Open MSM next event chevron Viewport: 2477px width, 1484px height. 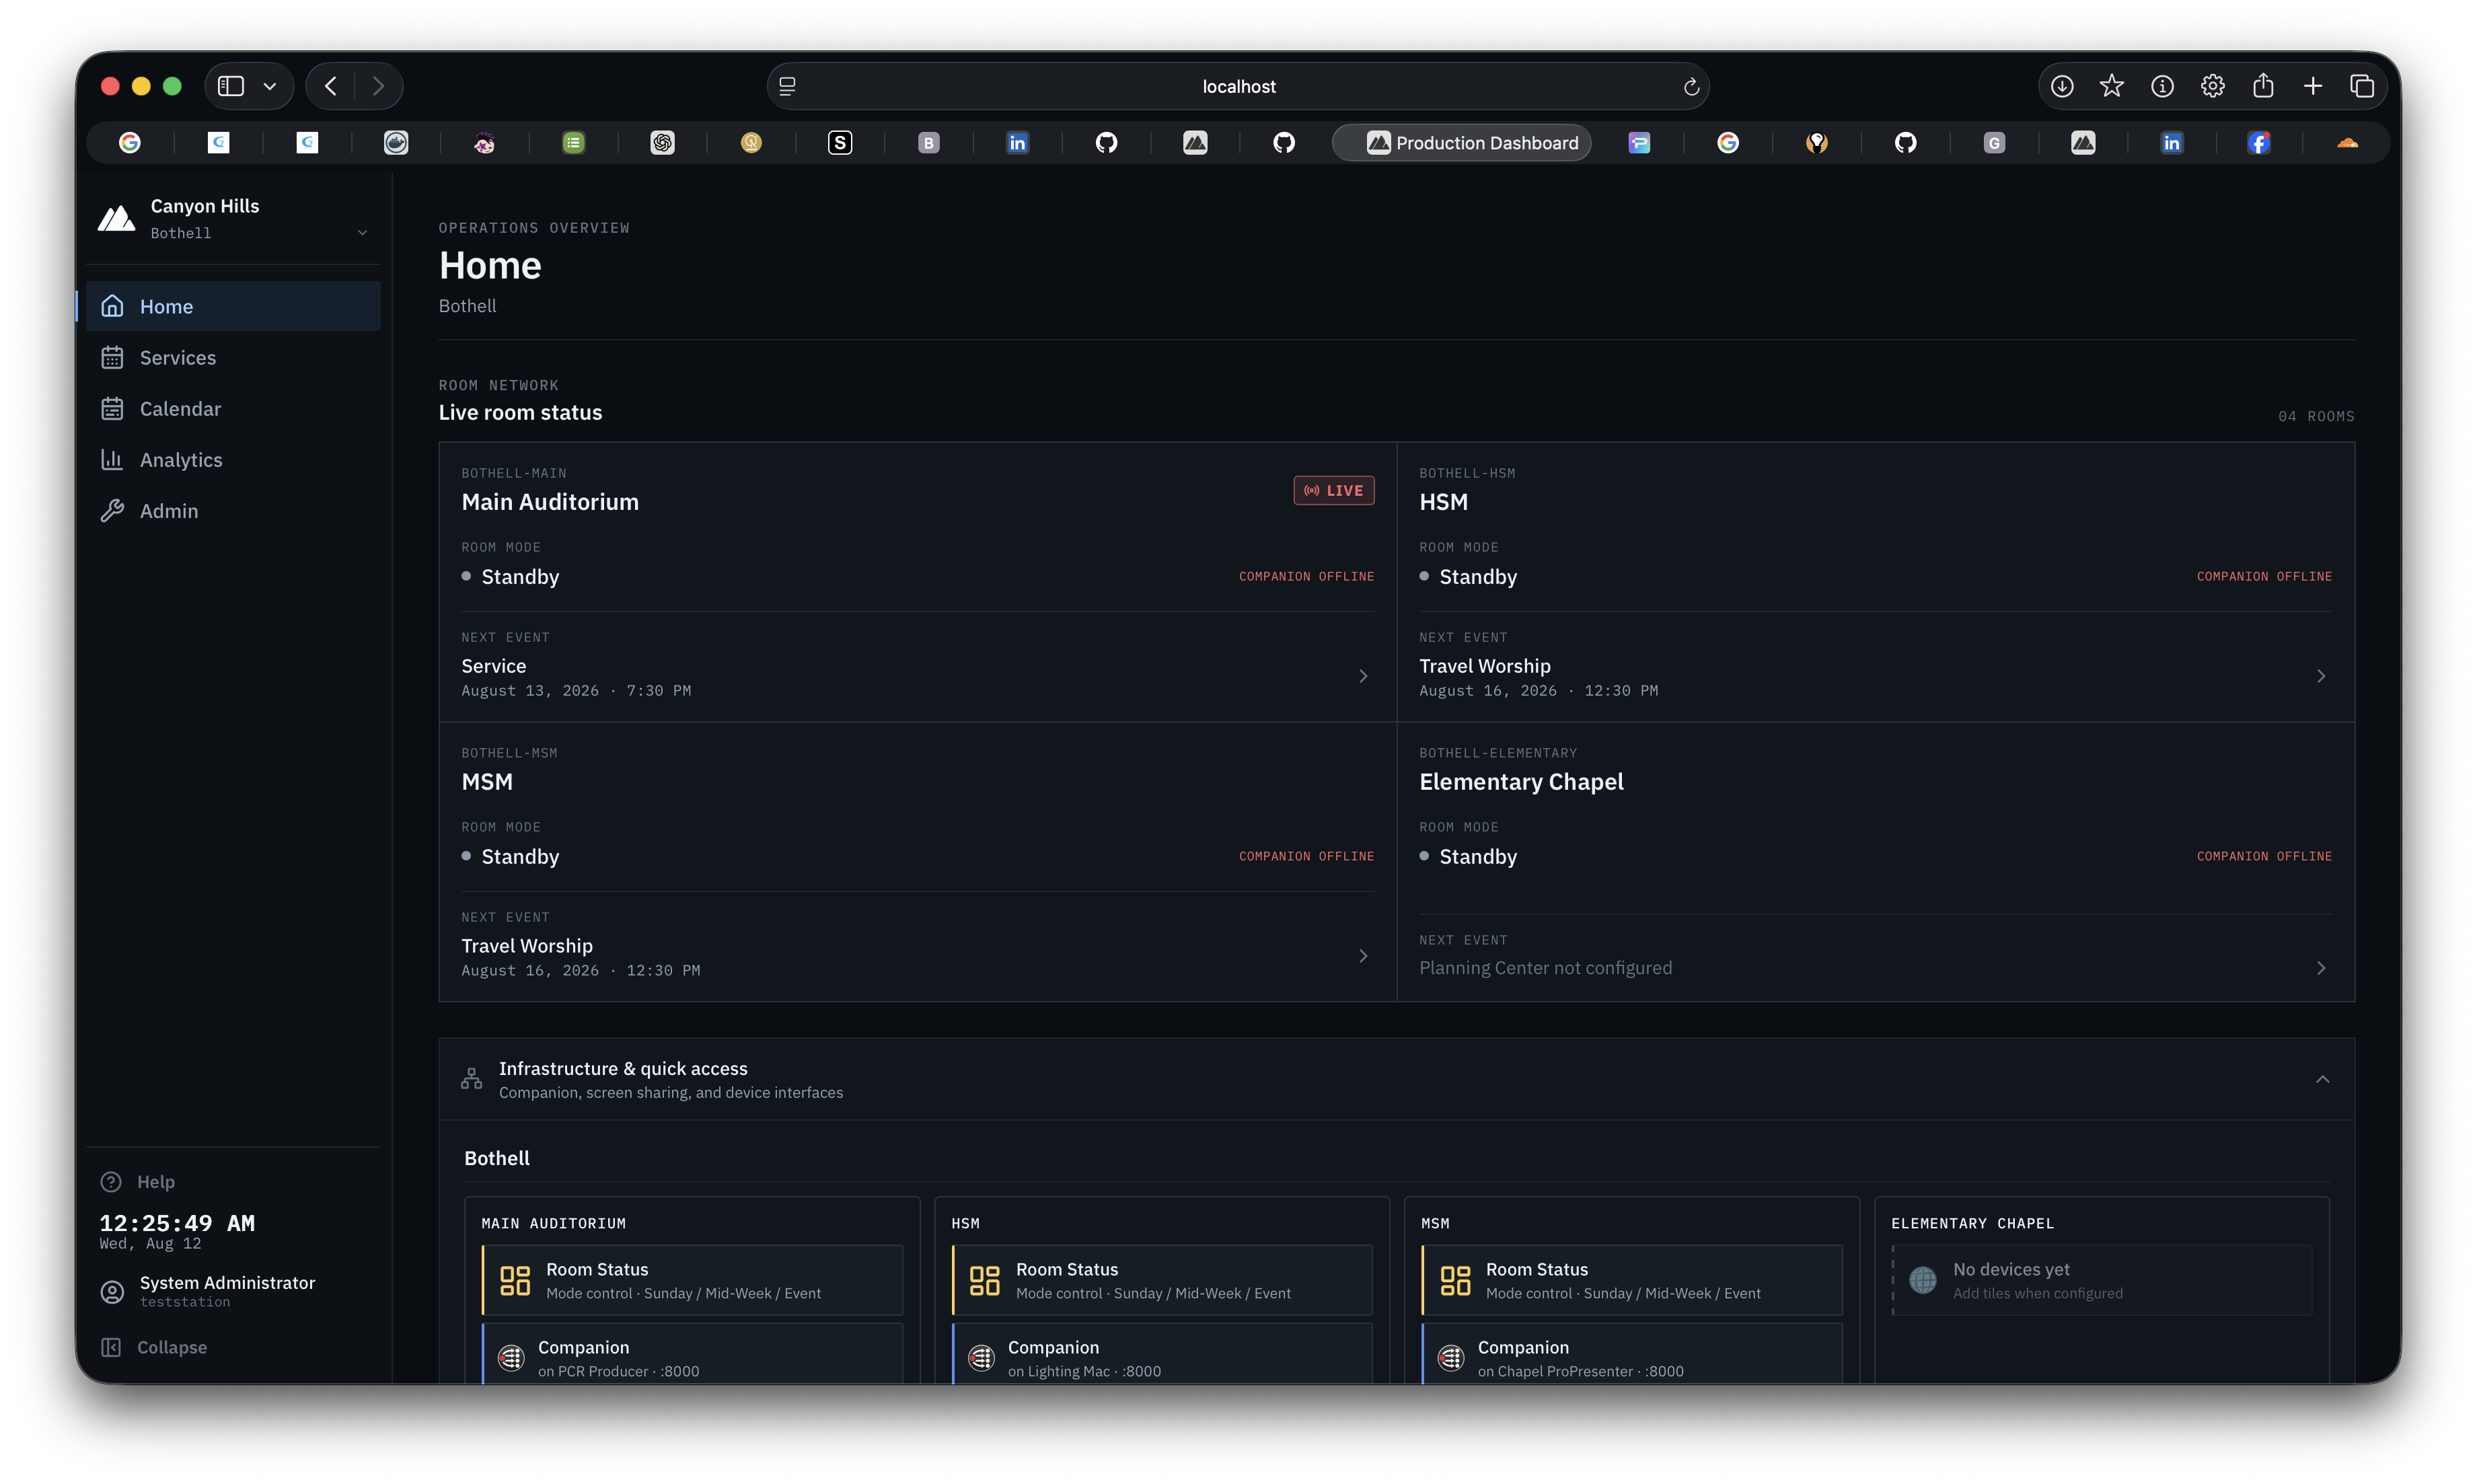pyautogui.click(x=1363, y=956)
